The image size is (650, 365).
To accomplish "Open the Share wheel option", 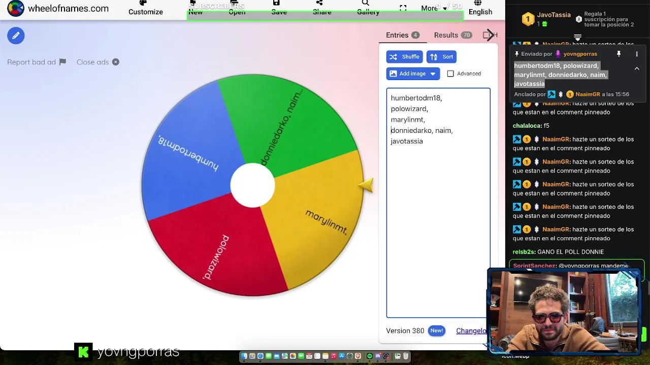I will click(x=322, y=8).
